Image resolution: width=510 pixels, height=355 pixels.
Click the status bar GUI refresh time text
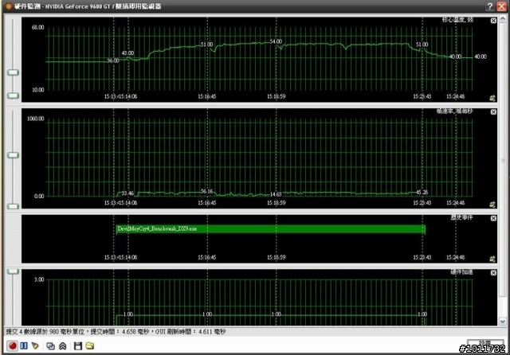[190, 332]
